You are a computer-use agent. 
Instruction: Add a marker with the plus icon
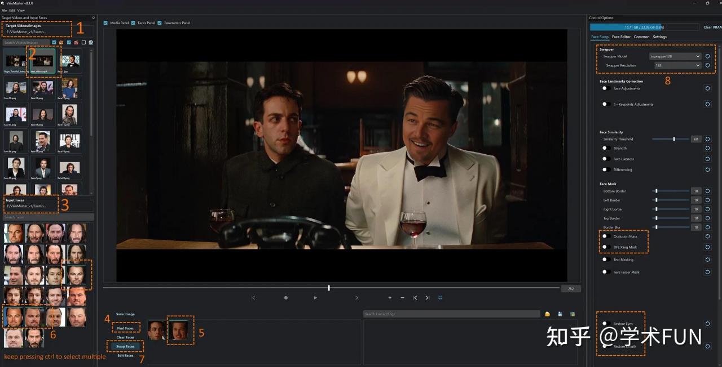pos(390,298)
